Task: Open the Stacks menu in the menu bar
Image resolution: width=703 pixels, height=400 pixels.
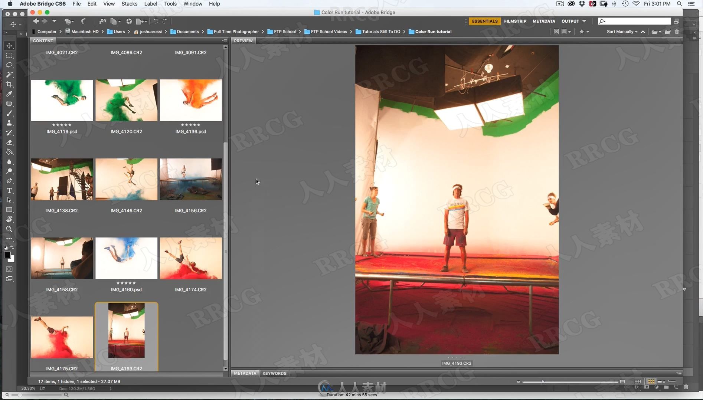Action: (x=129, y=4)
